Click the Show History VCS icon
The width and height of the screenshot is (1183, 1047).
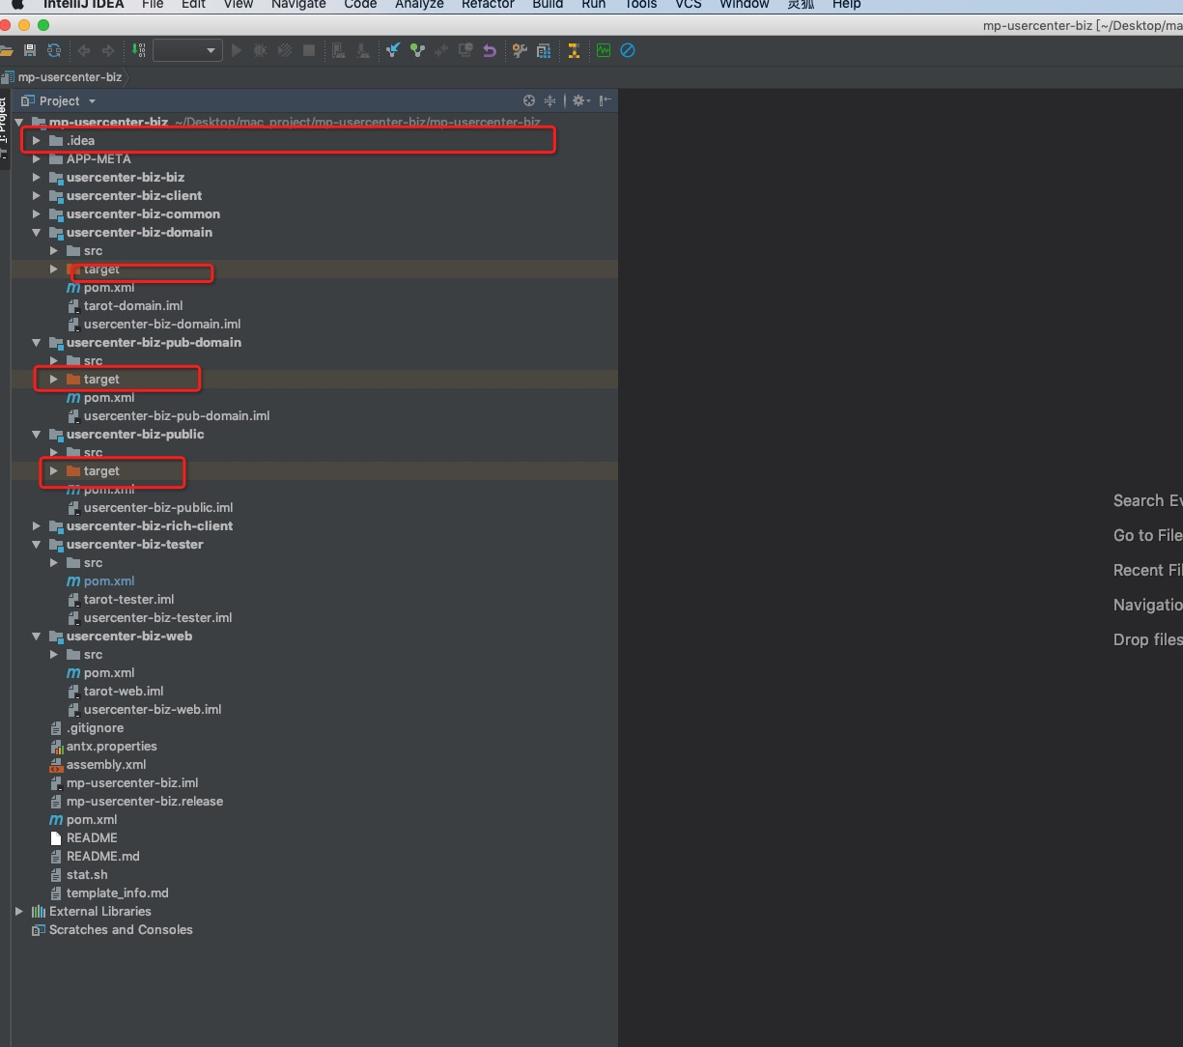tap(465, 50)
